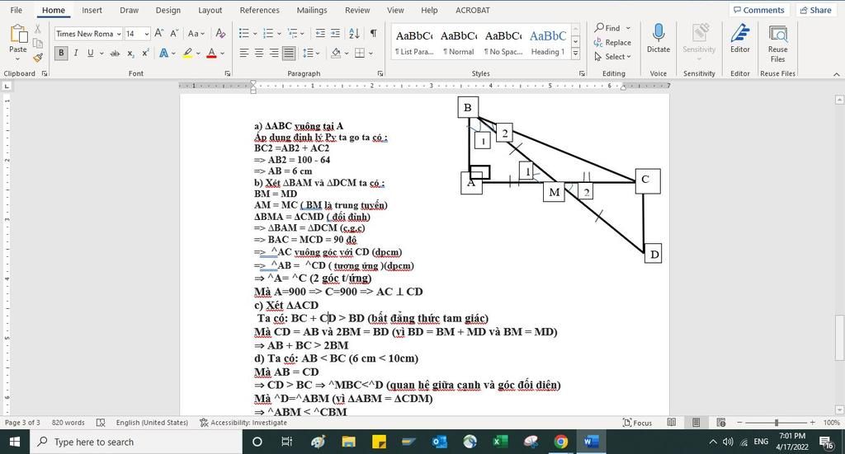Open numbered list style dropdown

pyautogui.click(x=279, y=33)
